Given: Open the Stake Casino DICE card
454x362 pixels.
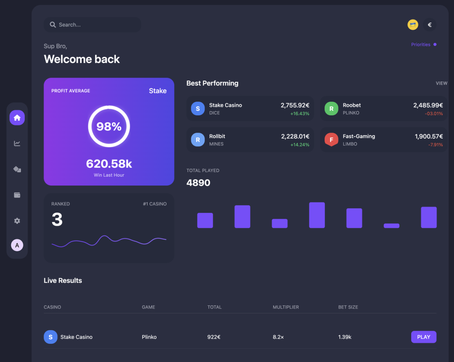Looking at the screenshot, I should click(x=250, y=109).
